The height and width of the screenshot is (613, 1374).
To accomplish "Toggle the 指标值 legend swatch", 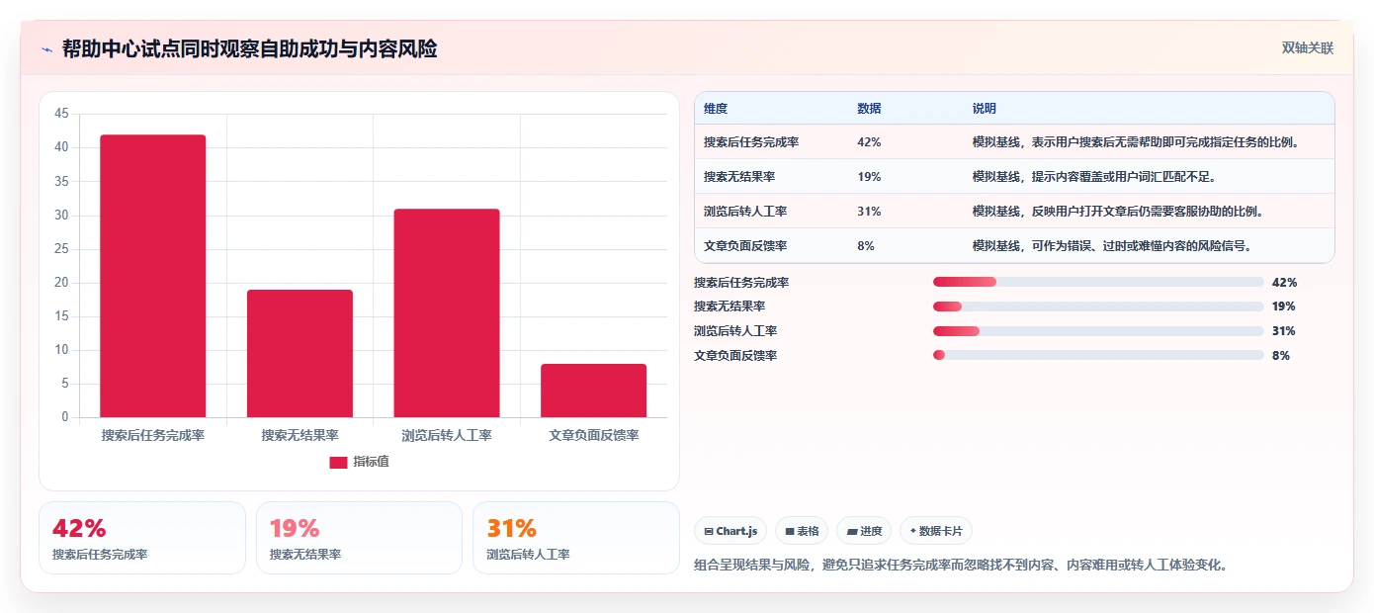I will point(338,462).
